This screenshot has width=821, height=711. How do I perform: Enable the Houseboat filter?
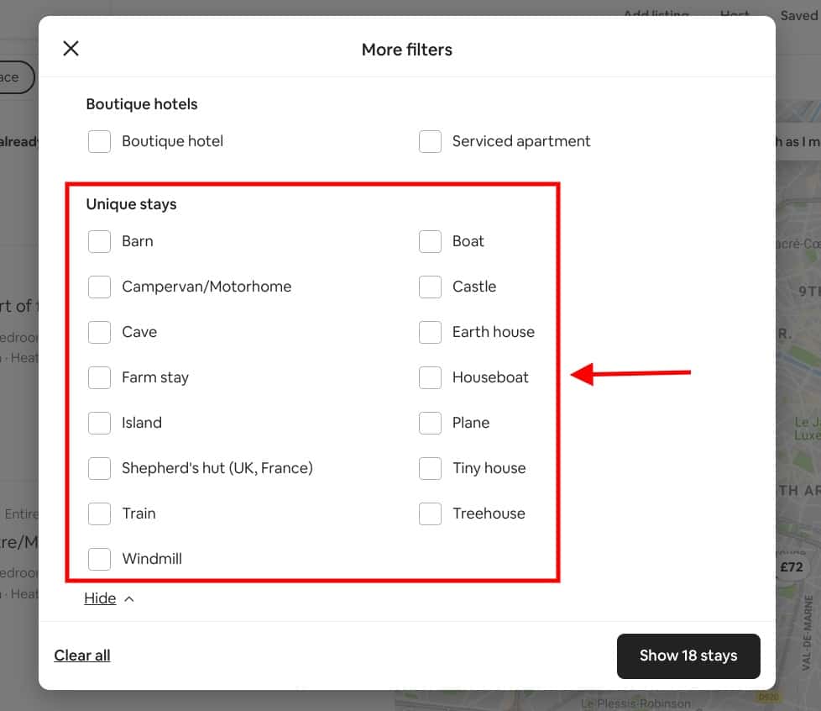click(430, 377)
